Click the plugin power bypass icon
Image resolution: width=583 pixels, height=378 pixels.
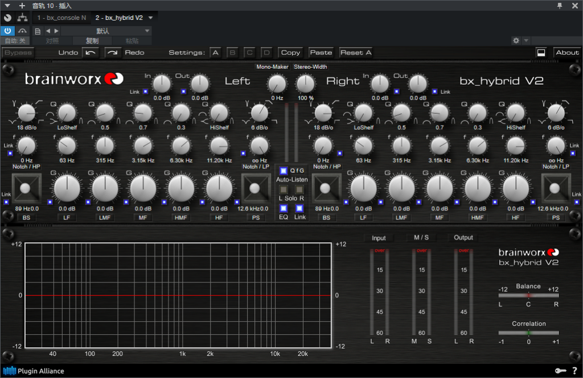(9, 31)
